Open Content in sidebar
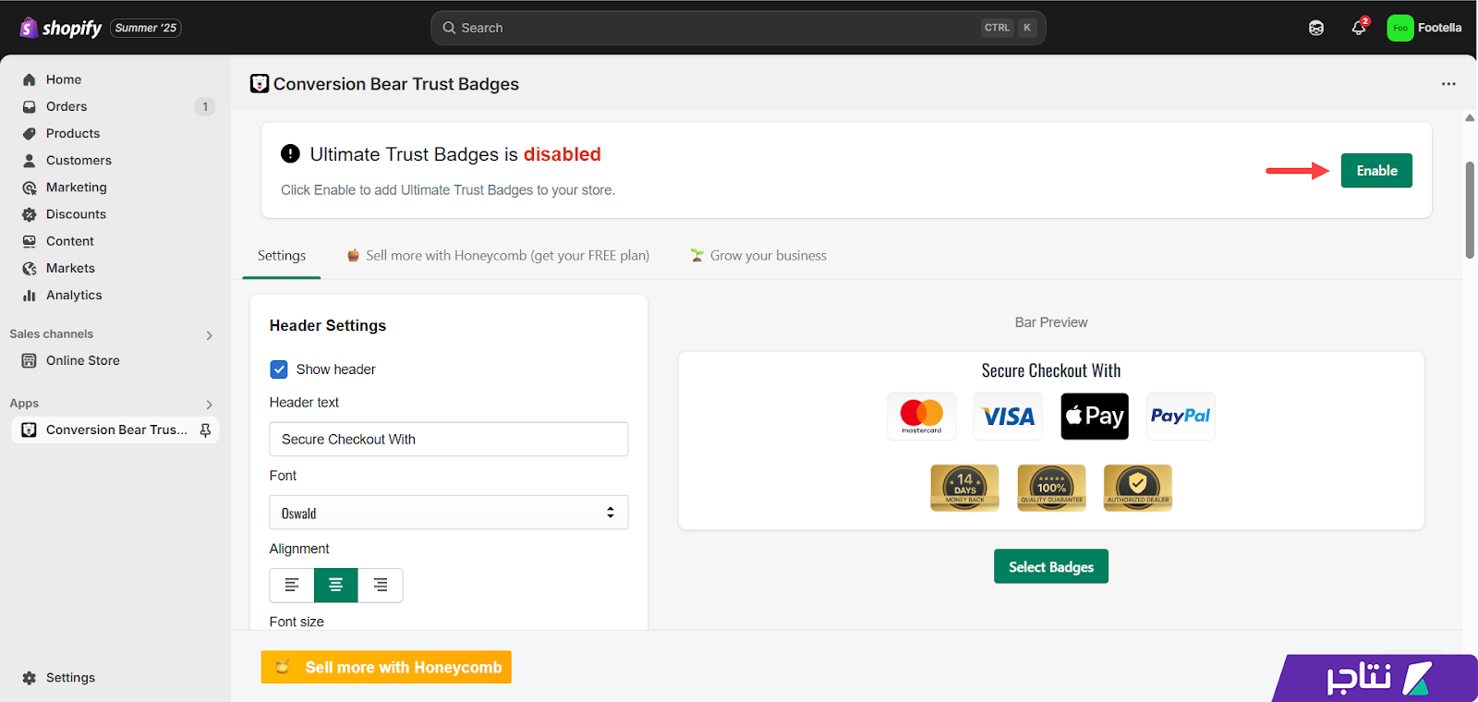 pyautogui.click(x=70, y=241)
